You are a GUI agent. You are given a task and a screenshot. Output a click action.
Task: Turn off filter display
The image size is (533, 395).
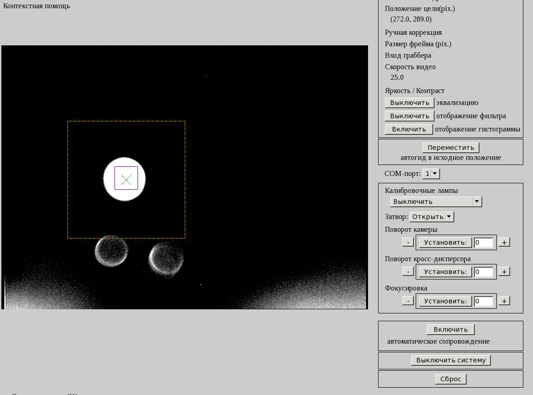[x=409, y=116]
